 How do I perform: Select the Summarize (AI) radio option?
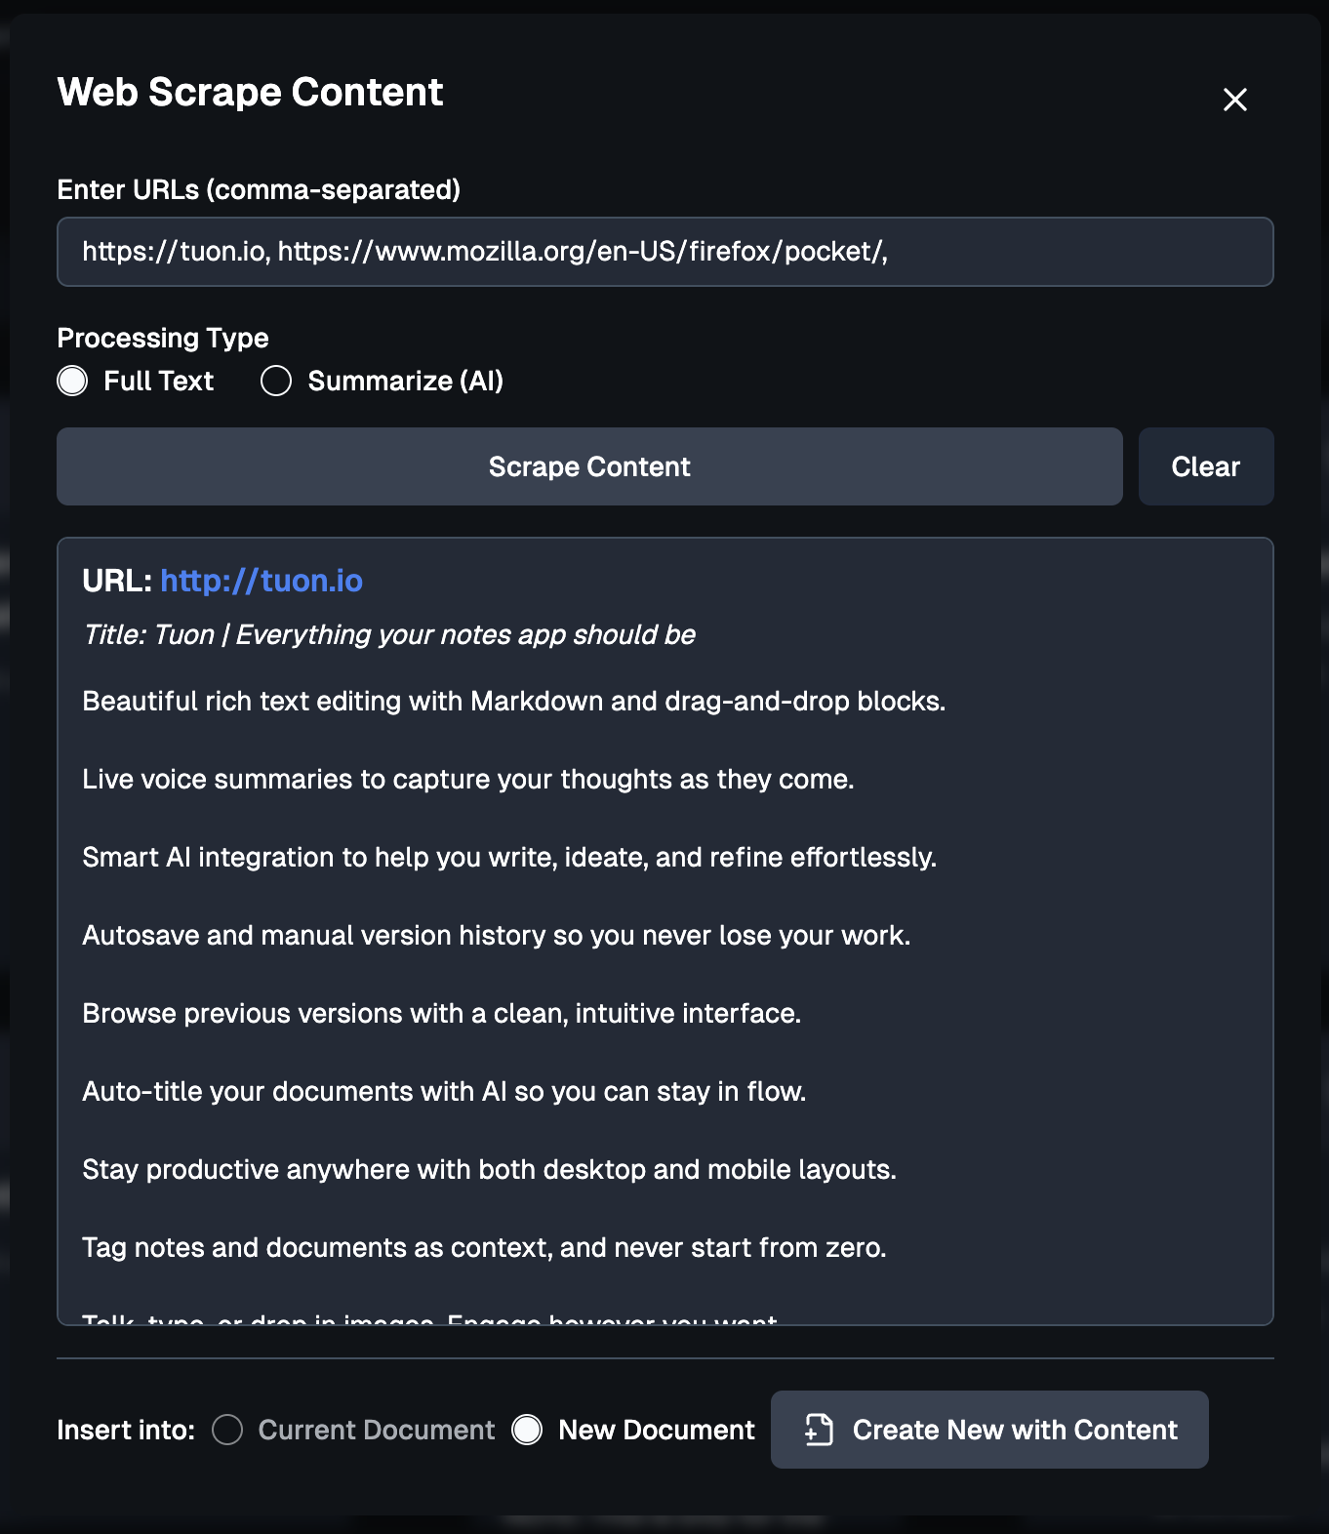pos(276,381)
